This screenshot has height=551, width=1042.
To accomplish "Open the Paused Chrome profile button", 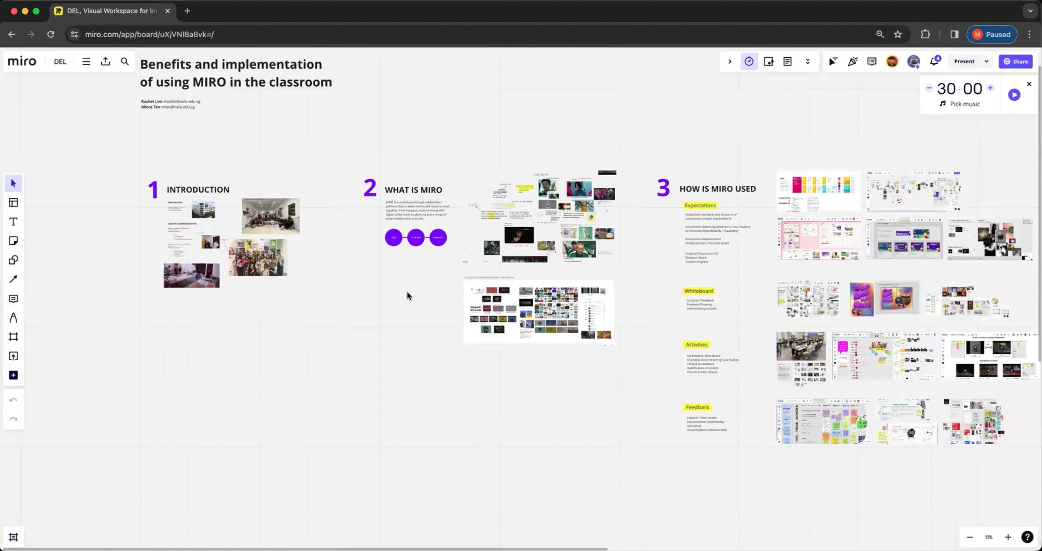I will point(992,34).
